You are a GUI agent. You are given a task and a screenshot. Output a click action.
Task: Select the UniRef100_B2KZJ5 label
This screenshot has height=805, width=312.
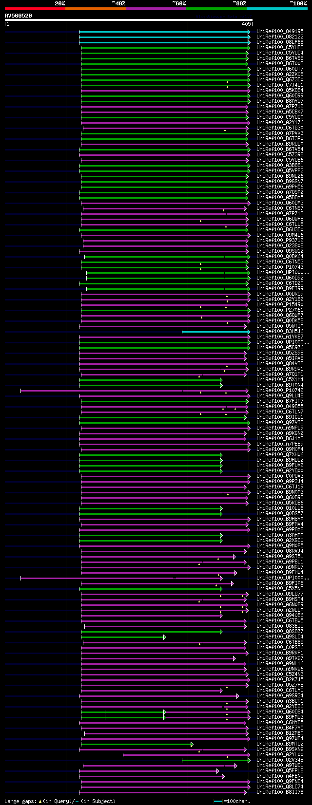click(280, 680)
